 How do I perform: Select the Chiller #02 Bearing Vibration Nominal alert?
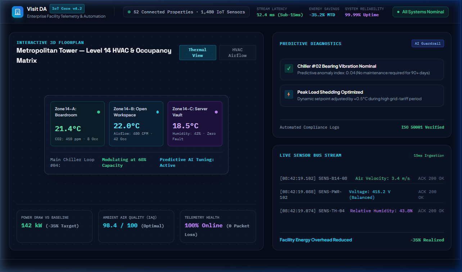362,69
